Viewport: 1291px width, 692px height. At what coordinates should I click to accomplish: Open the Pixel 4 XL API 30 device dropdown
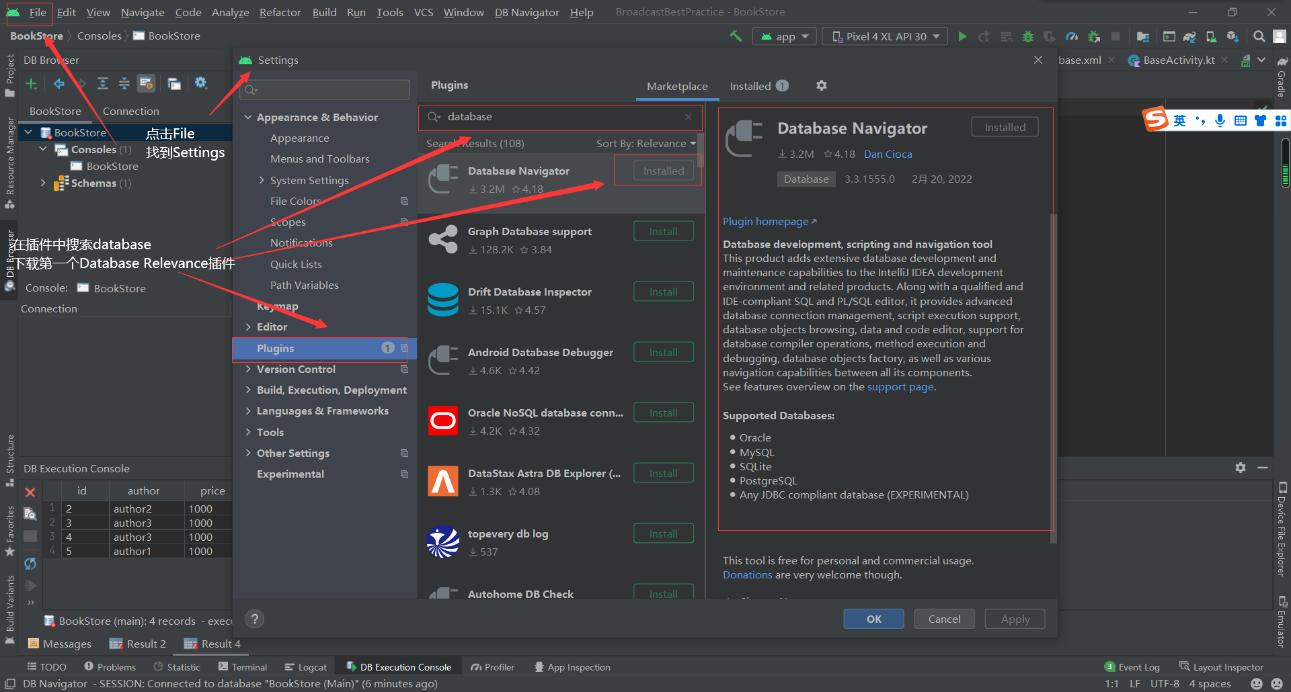[x=885, y=36]
